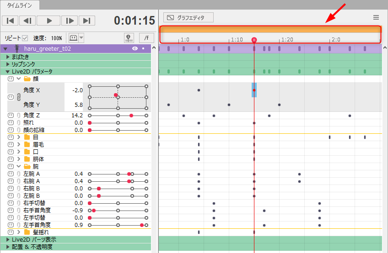388x253 pixels.
Task: Open the グラフエディタ graph editor
Action: coord(188,18)
